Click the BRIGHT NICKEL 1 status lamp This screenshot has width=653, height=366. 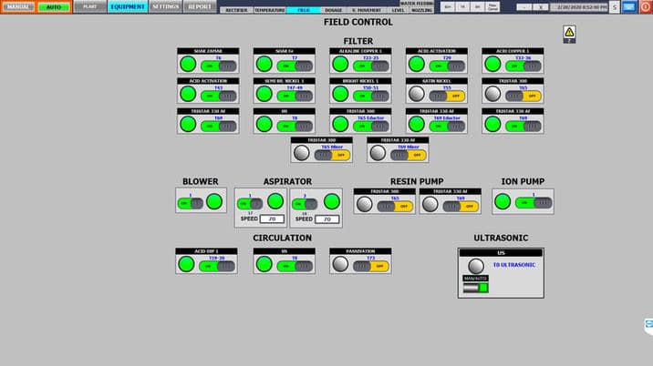340,94
